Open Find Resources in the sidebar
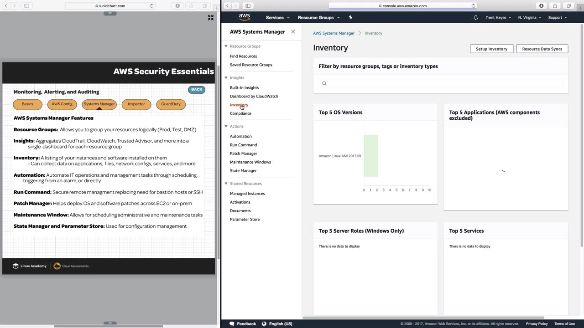The width and height of the screenshot is (584, 328). [x=243, y=56]
